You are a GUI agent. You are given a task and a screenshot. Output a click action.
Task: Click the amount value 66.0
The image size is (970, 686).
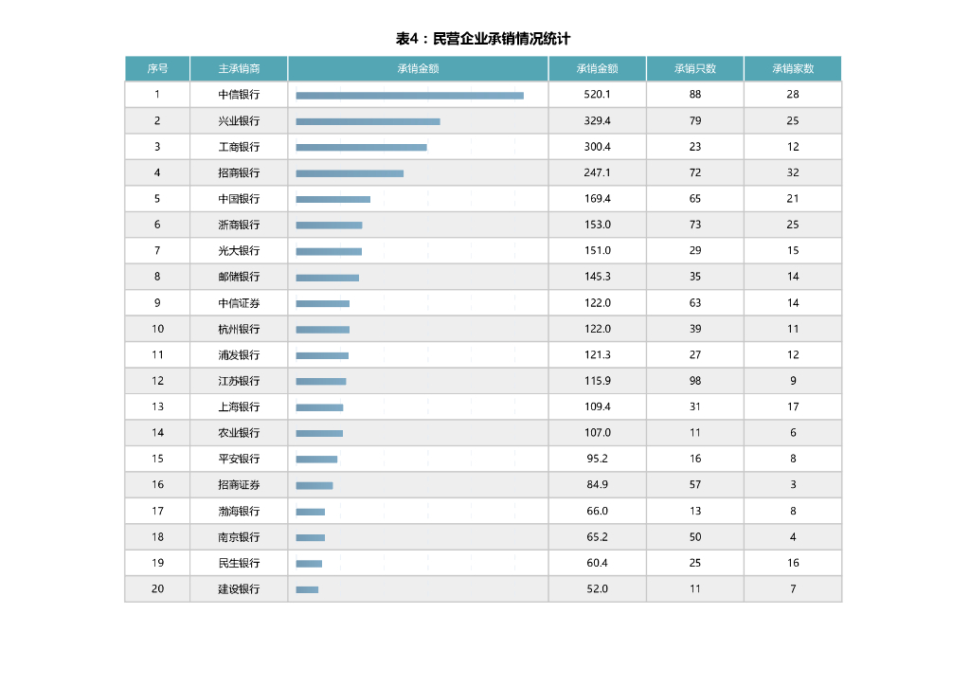pos(597,511)
